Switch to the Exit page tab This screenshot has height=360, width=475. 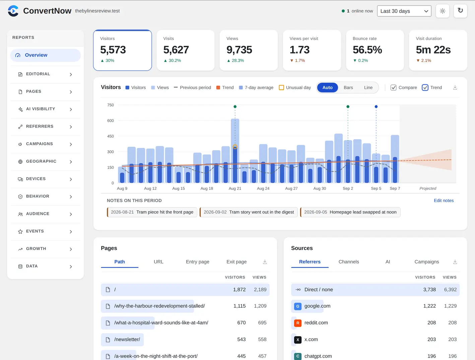pos(236,262)
